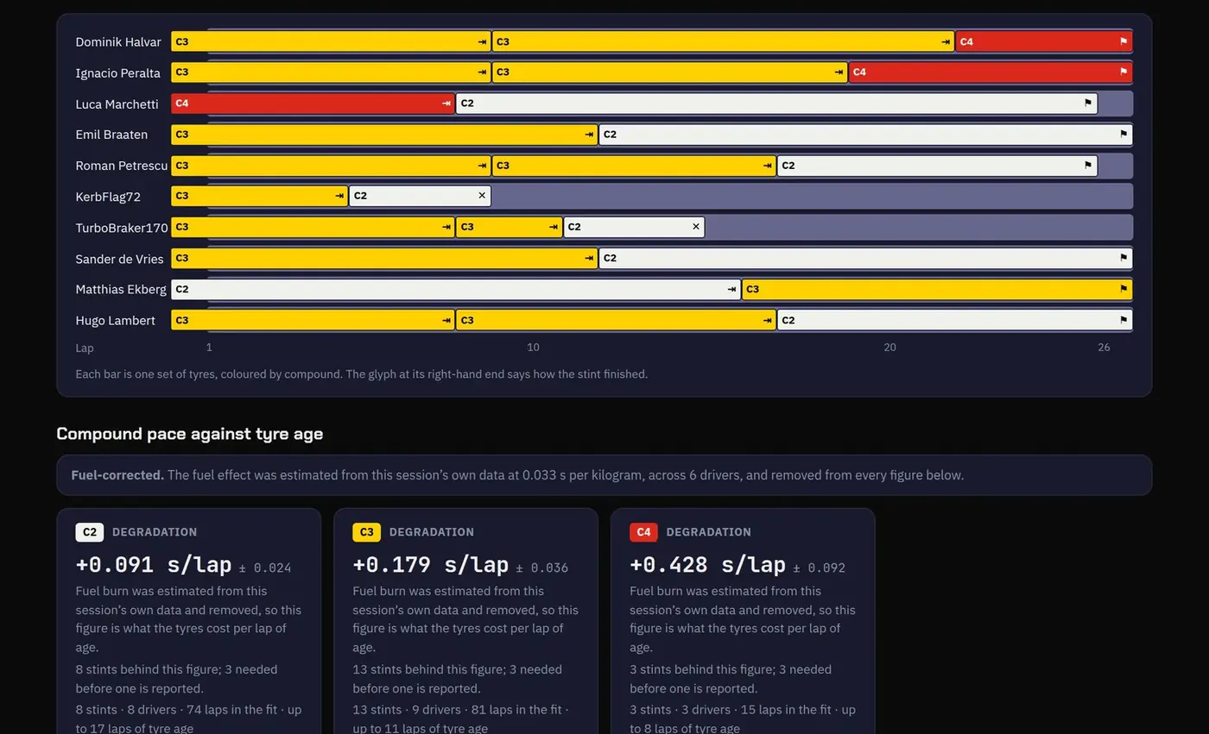
Task: Click the flag ending Hugo Lambert's C2 stint
Action: (1124, 320)
